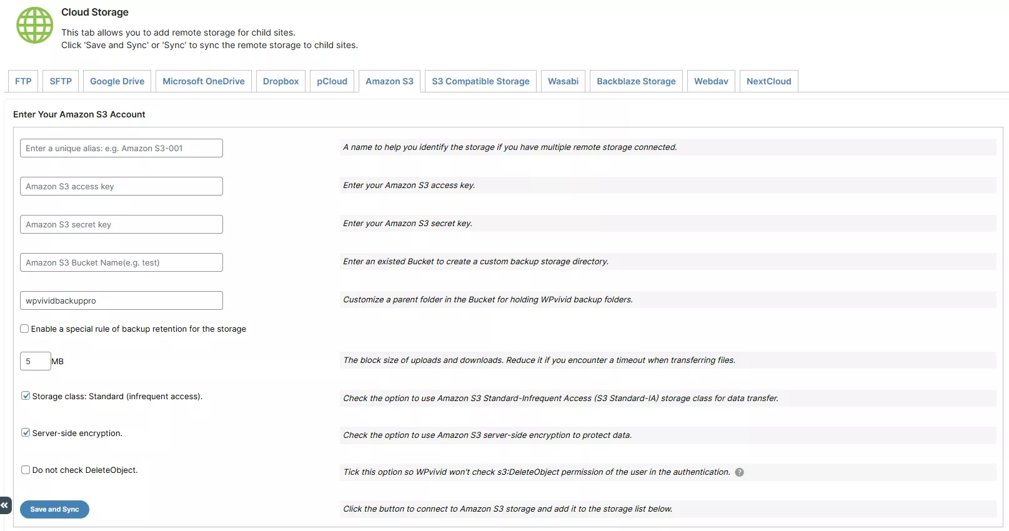Switch to the FTP tab
Screen dimensions: 1009x531
(x=23, y=81)
